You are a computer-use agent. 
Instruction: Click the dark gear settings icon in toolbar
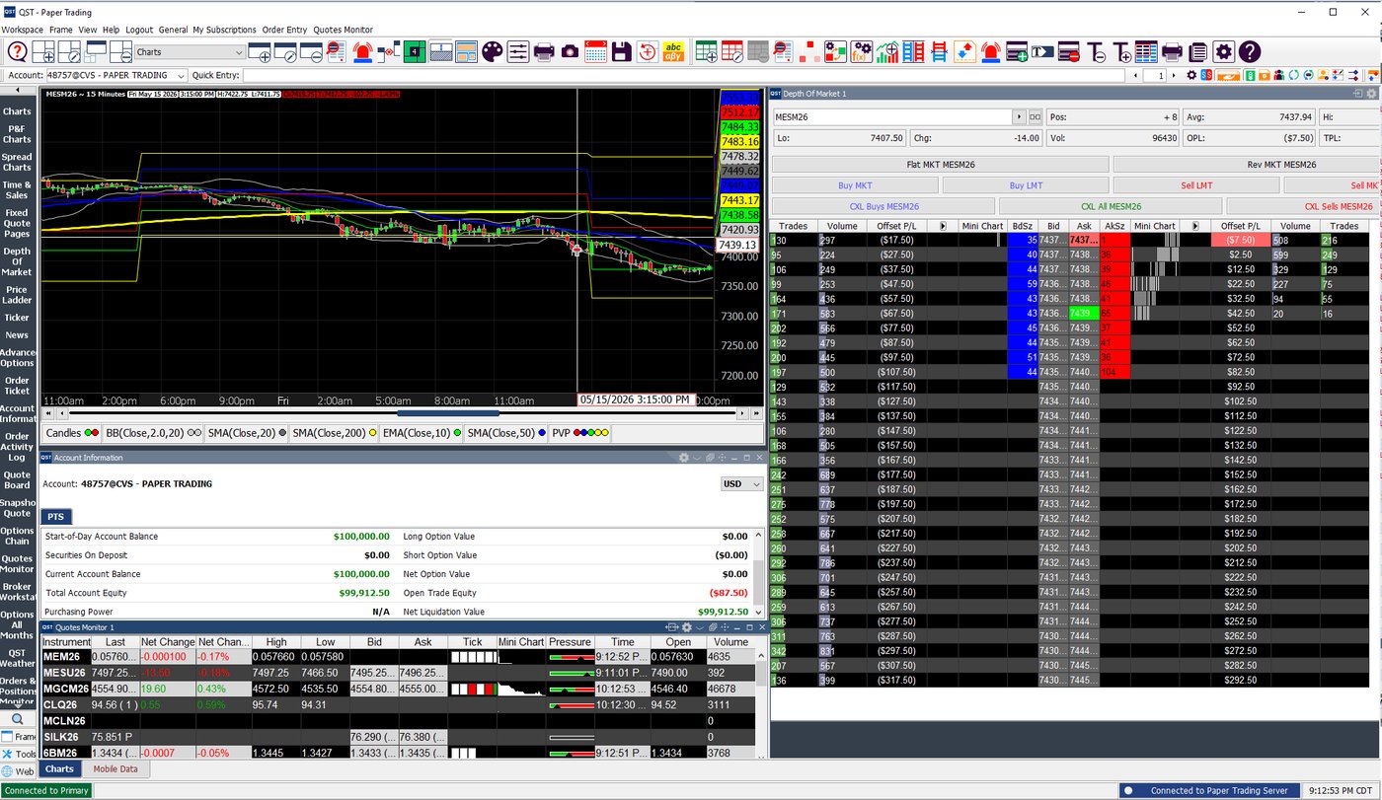click(x=1224, y=51)
